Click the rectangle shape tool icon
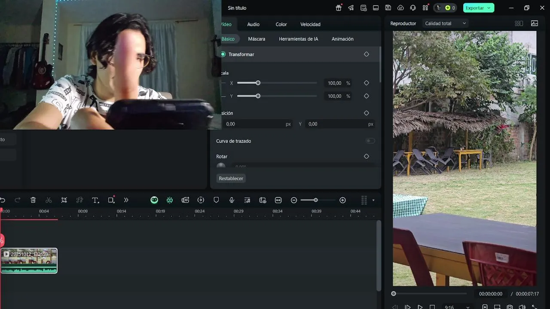The height and width of the screenshot is (309, 550). pyautogui.click(x=111, y=200)
